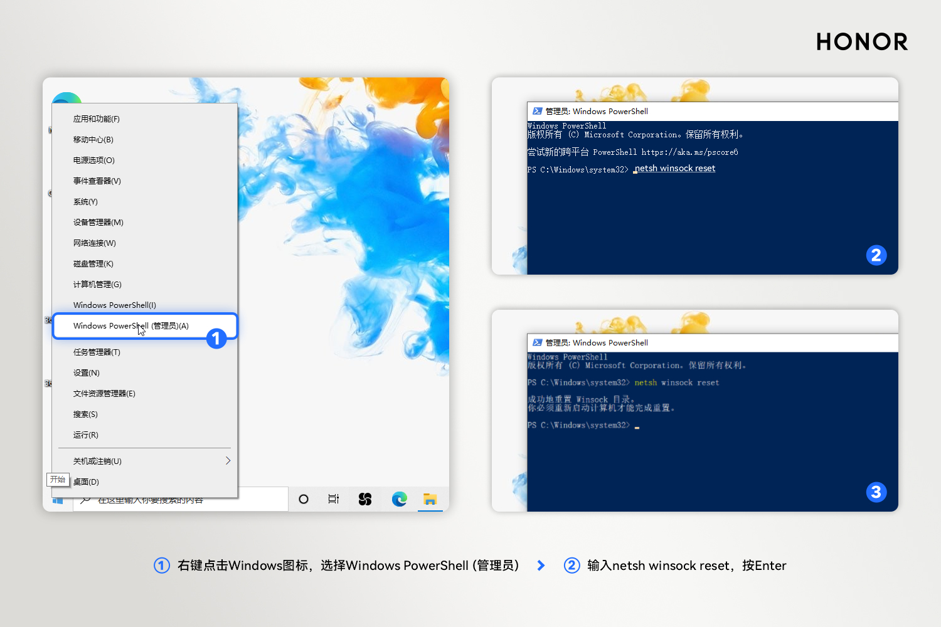Choose 搜索(S) menu item
The width and height of the screenshot is (941, 627).
(x=145, y=414)
